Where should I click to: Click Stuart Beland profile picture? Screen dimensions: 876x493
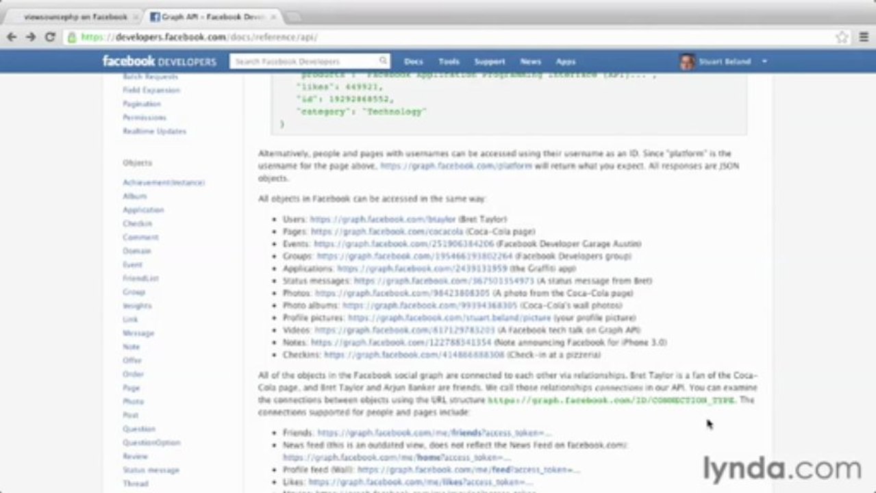(x=687, y=62)
